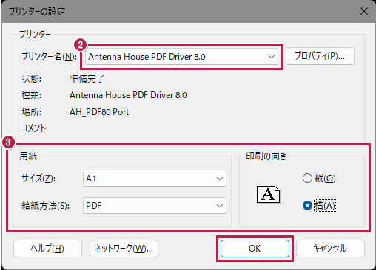The height and width of the screenshot is (270, 376).
Task: Open network printers via ネットワーク(W)
Action: pos(124,249)
